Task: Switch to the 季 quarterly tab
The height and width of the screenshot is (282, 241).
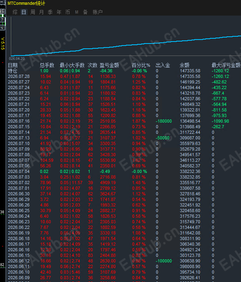Action: 50,12
